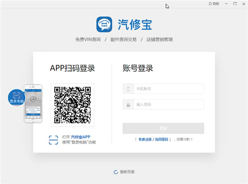Open the 免费注册 registration link
The image size is (248, 184).
[145, 139]
